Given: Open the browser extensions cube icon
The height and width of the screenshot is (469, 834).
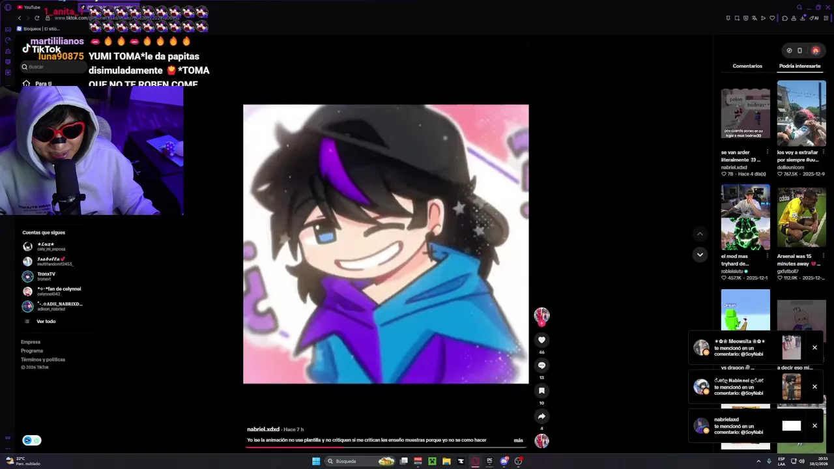Looking at the screenshot, I should point(784,18).
